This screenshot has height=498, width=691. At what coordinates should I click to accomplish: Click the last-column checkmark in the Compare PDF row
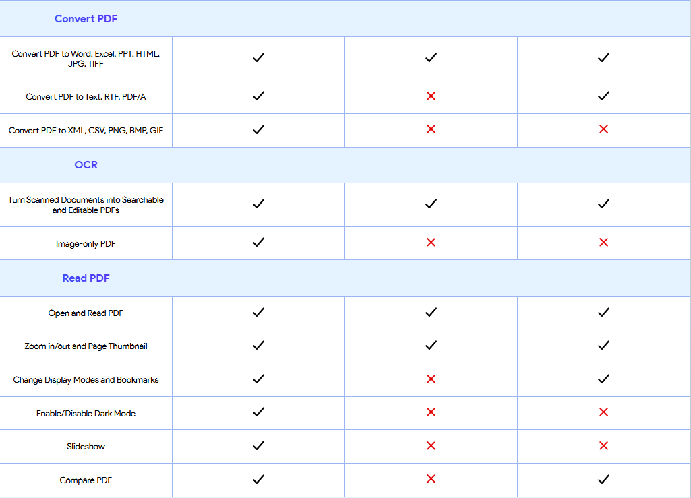click(x=604, y=479)
